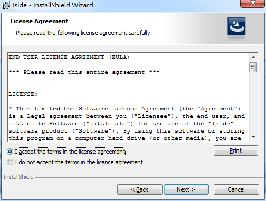Click the license text scrollbar up arrow
266x201 pixels.
(x=253, y=57)
